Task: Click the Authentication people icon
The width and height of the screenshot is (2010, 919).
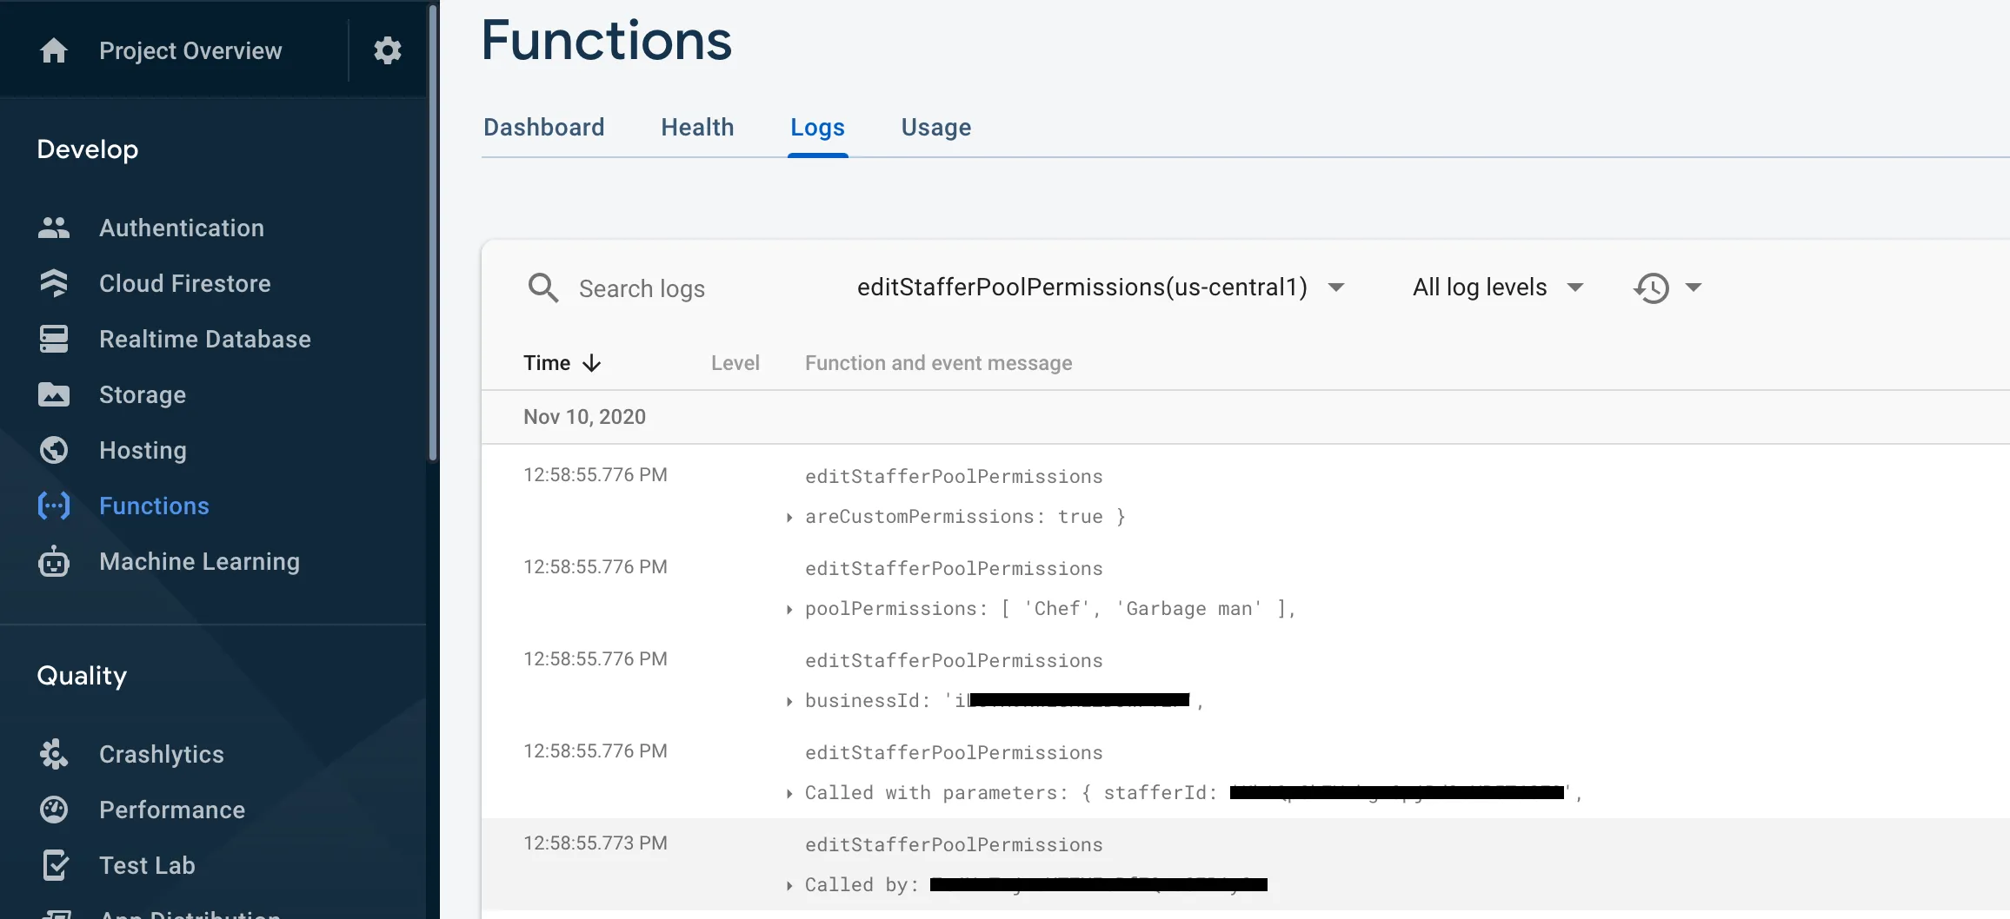Action: point(54,228)
